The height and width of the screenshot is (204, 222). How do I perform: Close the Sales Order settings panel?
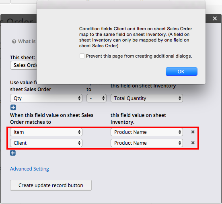pyautogui.click(x=215, y=19)
